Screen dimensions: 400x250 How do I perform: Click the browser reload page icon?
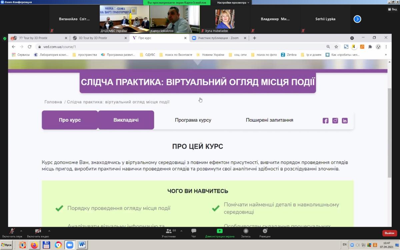(x=29, y=47)
